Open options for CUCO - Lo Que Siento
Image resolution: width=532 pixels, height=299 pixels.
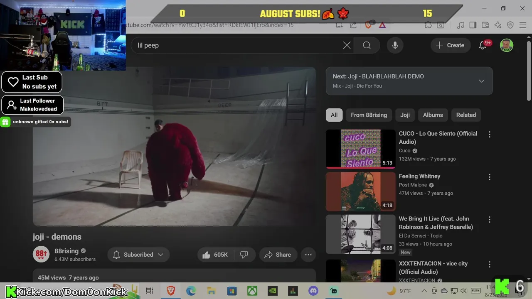(489, 135)
